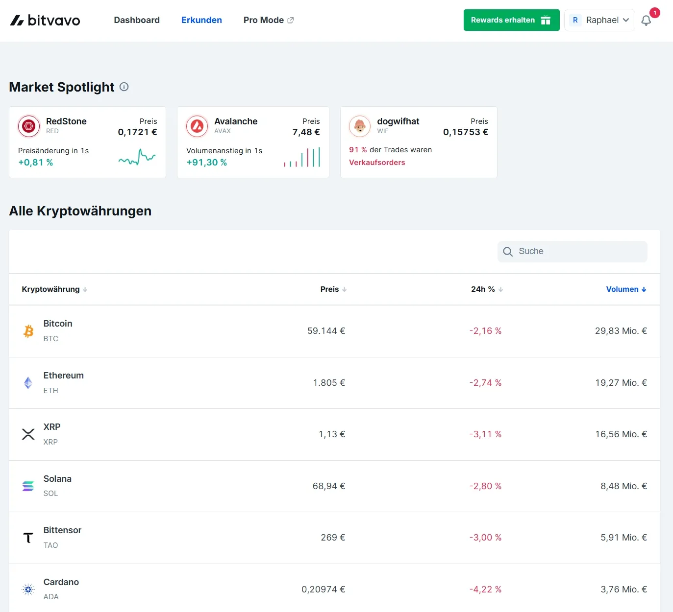
Task: Click the Alle Kryptowährungen heading
Action: point(80,211)
